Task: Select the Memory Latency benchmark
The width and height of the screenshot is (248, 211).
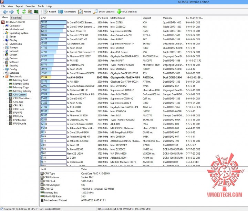Action: click(x=20, y=91)
